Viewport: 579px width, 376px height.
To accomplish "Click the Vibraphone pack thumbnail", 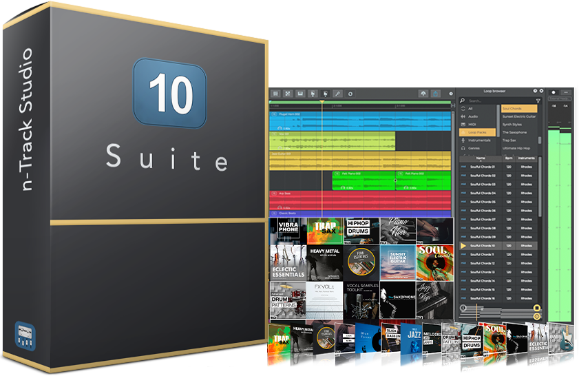I will 288,231.
